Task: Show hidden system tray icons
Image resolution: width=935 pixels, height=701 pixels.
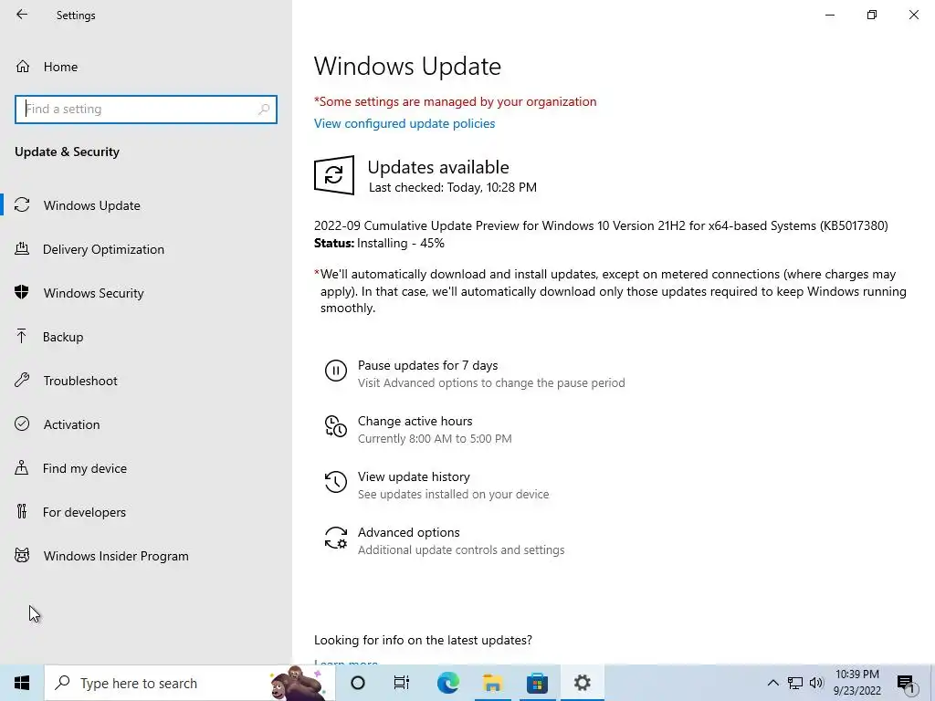Action: point(772,683)
